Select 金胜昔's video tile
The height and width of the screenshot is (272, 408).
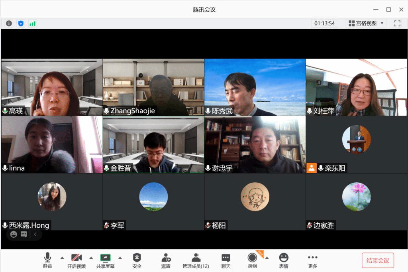coord(153,145)
